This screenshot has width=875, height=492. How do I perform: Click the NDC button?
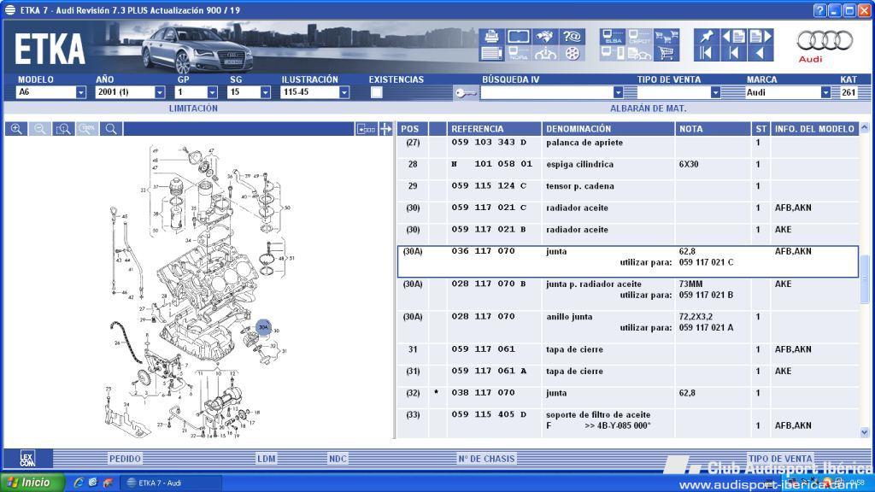coord(338,459)
